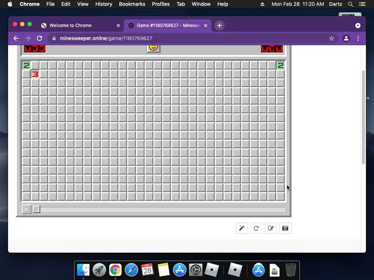Open the Tab menu

(x=181, y=4)
